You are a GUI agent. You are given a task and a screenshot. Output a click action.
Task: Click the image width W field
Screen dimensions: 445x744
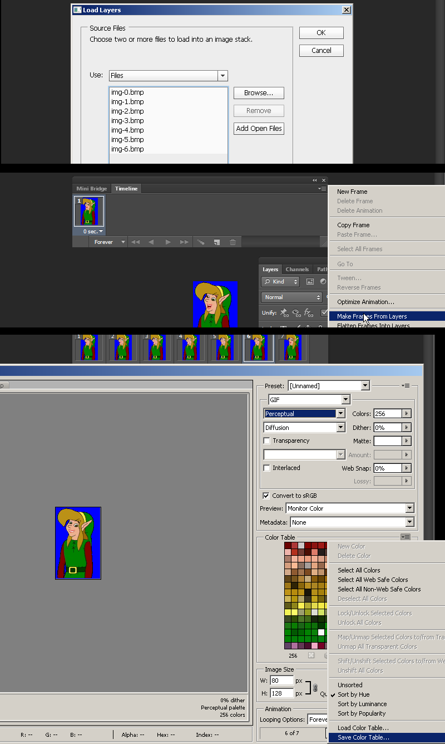[x=282, y=681]
